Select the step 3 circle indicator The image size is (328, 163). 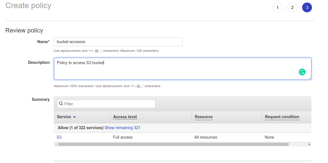click(307, 8)
